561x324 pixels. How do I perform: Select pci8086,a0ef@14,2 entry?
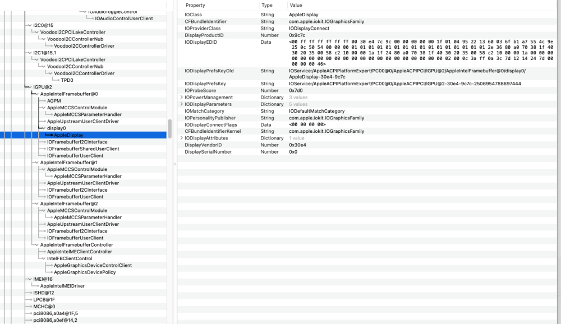pyautogui.click(x=55, y=320)
